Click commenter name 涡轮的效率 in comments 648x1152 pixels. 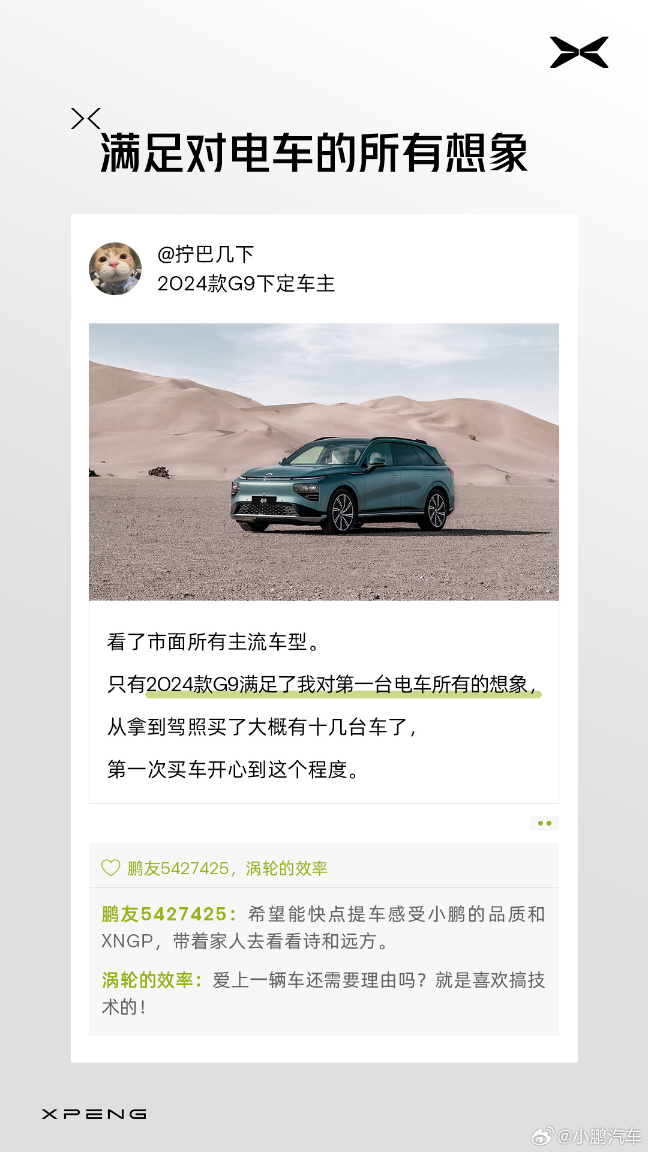(147, 980)
